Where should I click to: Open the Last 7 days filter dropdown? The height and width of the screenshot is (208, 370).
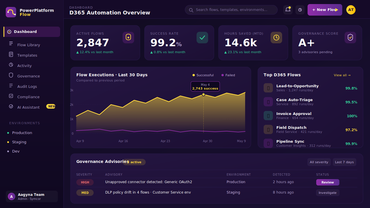point(344,162)
